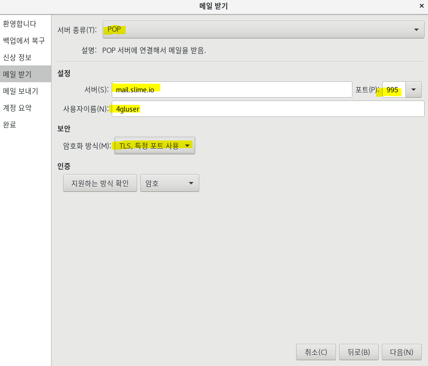Click the 서버 input field with mail.slime.io

pyautogui.click(x=232, y=89)
